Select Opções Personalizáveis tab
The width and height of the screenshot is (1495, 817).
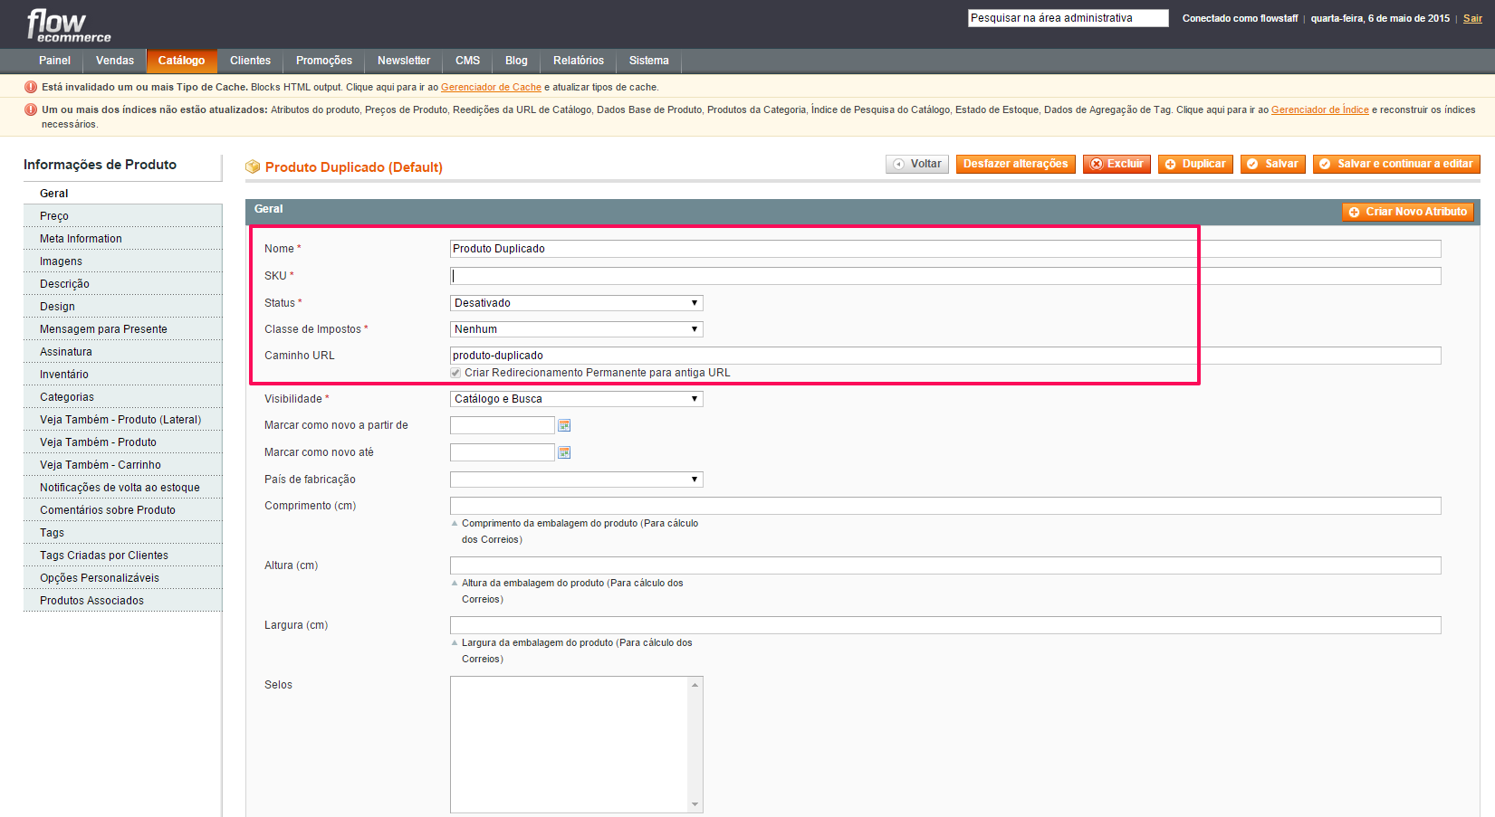pyautogui.click(x=122, y=578)
